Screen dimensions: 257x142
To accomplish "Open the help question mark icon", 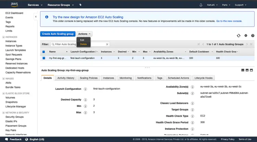I will click(253, 36).
